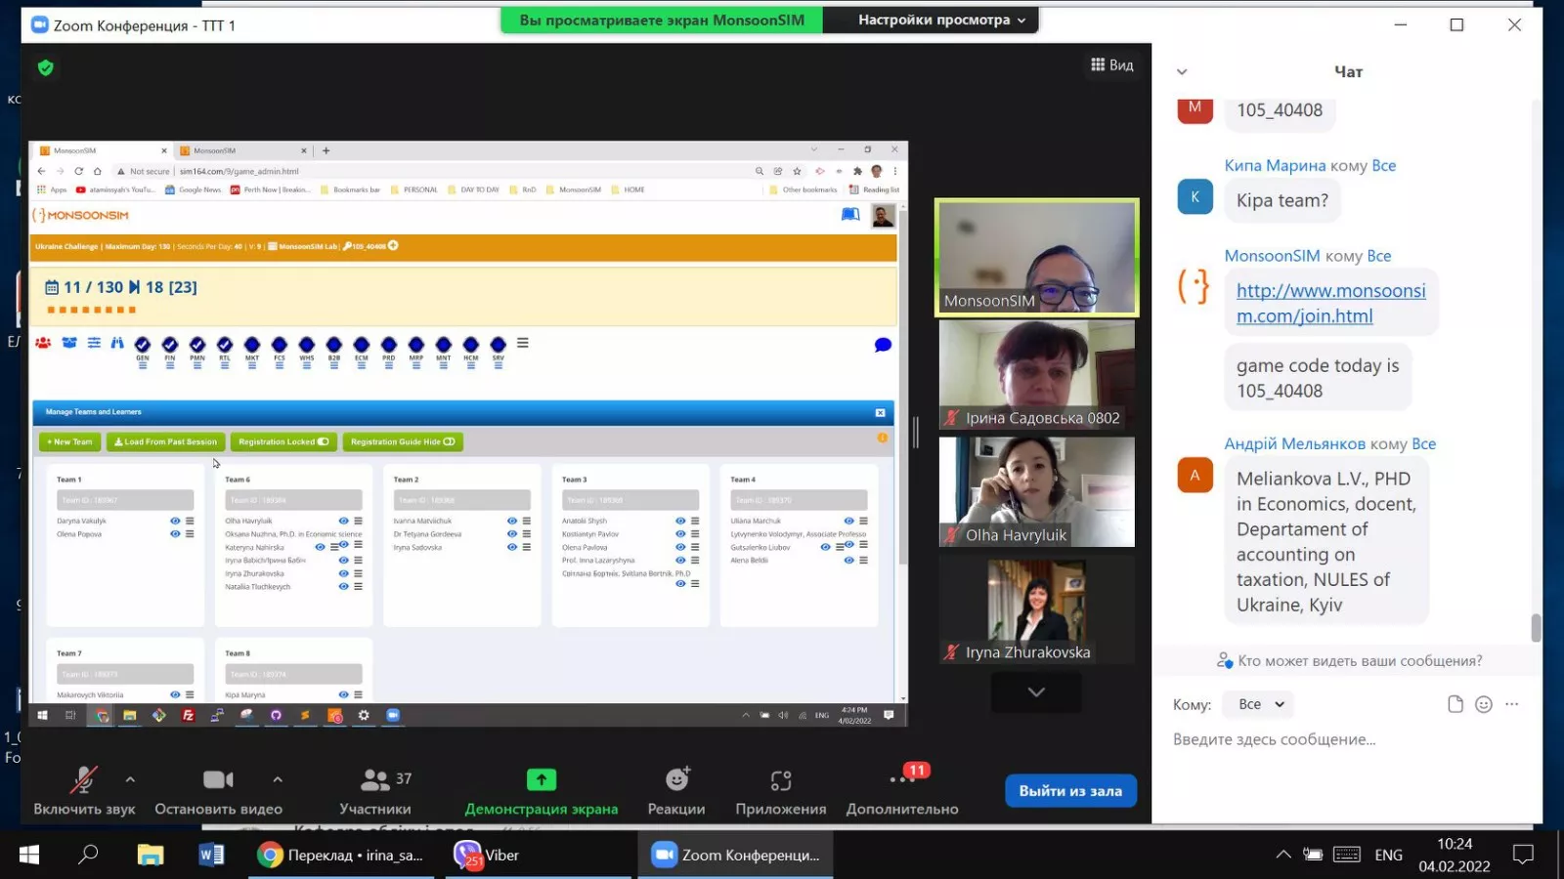Open the Приложения apps panel

point(780,789)
